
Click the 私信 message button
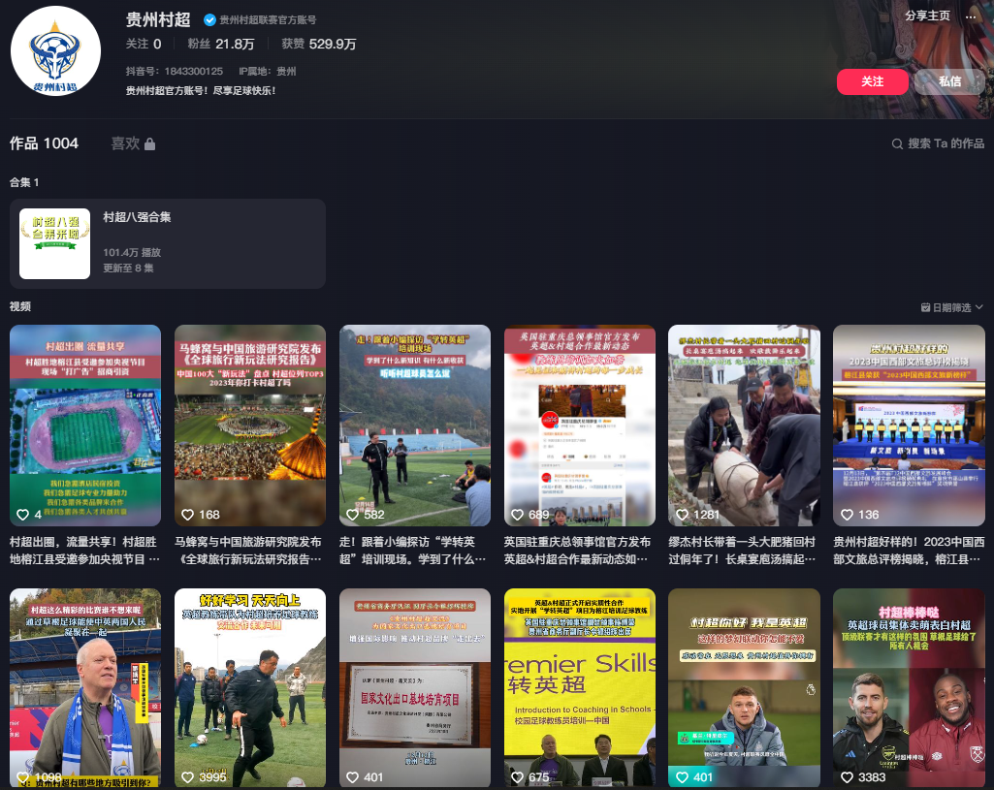(948, 81)
